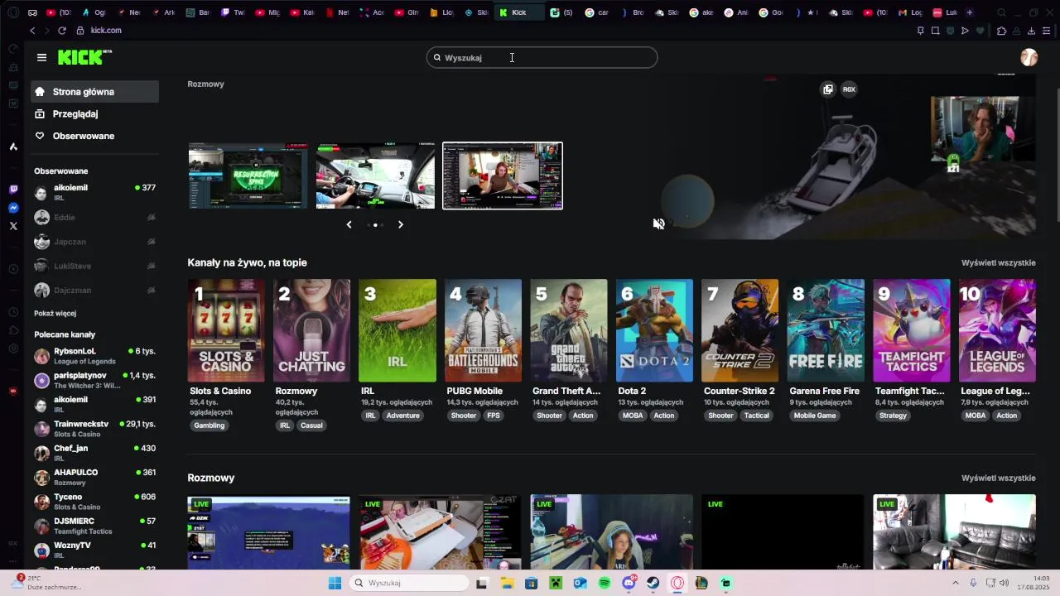This screenshot has width=1060, height=596.
Task: Go to Strona główna
Action: pos(94,92)
